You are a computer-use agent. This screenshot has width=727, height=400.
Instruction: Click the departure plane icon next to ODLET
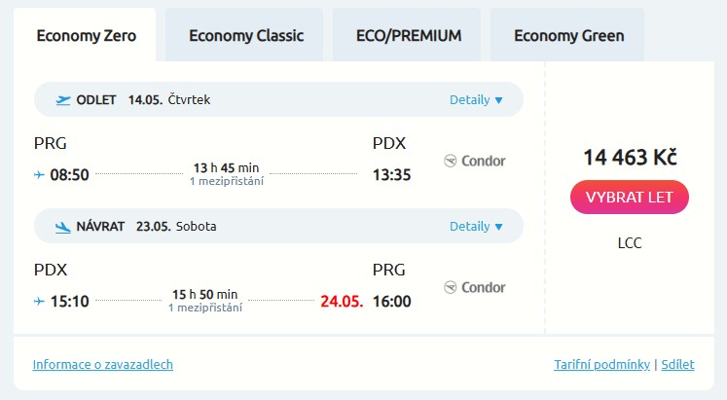click(64, 99)
